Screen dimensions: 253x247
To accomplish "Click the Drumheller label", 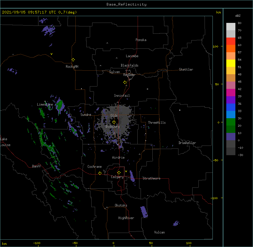I will point(187,143).
